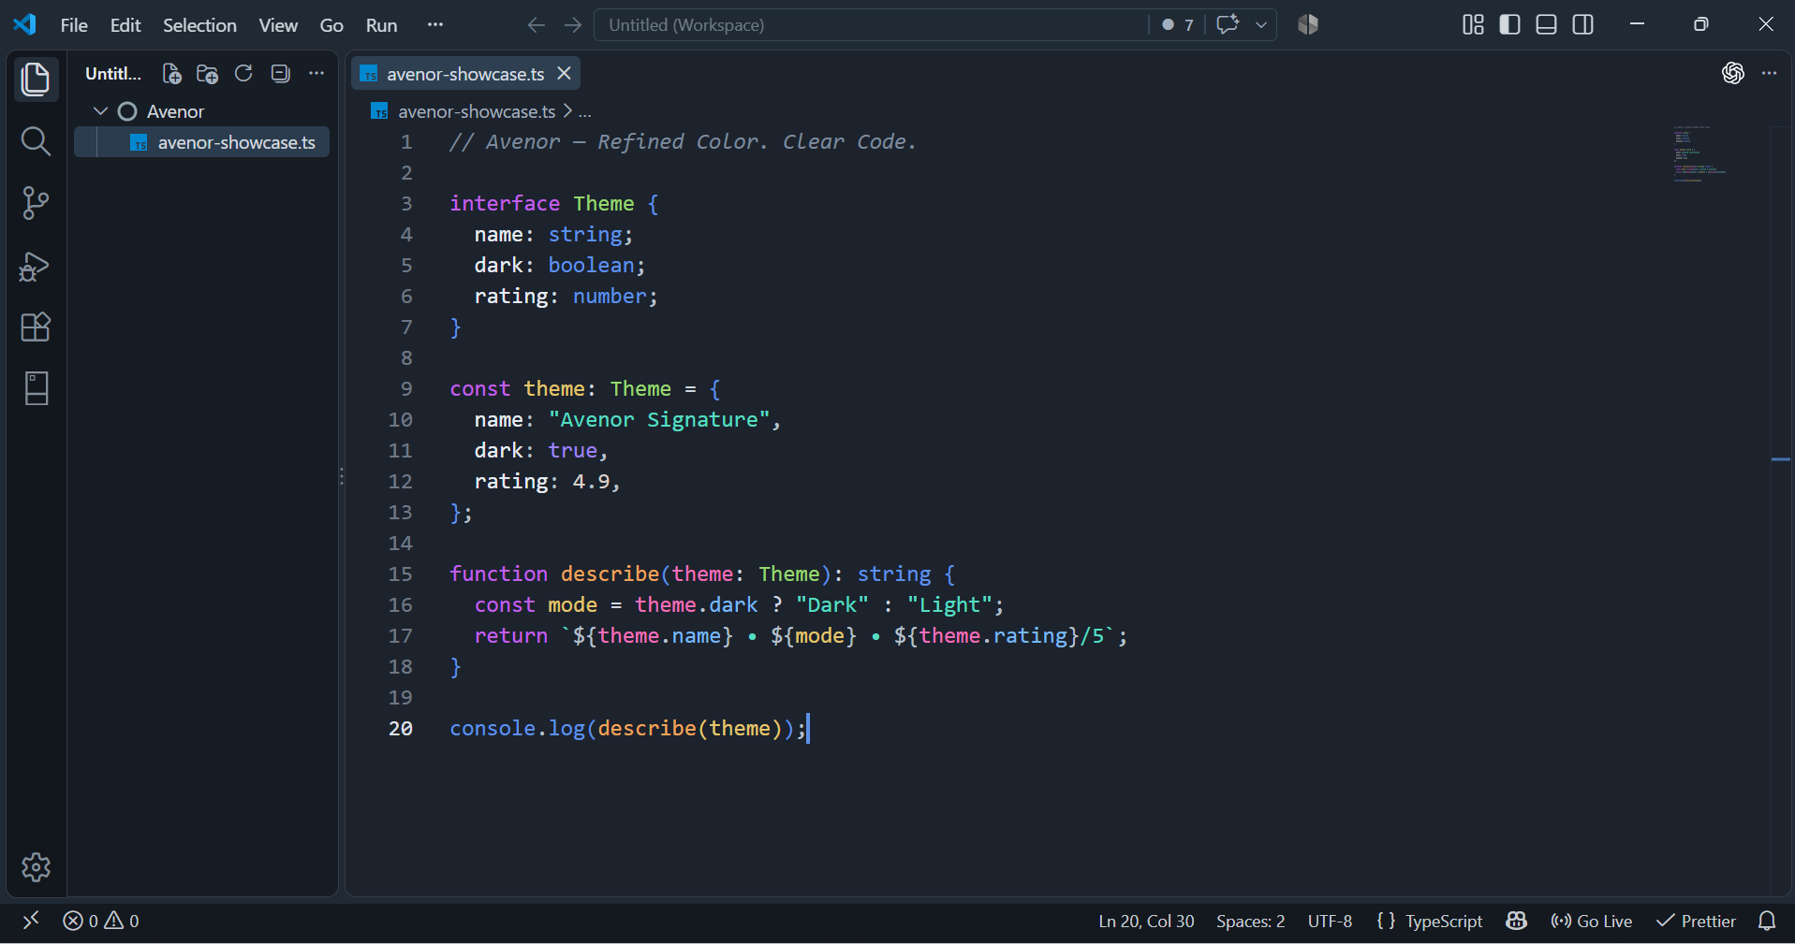Screen dimensions: 1795x944
Task: Open the View menu
Action: tap(278, 25)
